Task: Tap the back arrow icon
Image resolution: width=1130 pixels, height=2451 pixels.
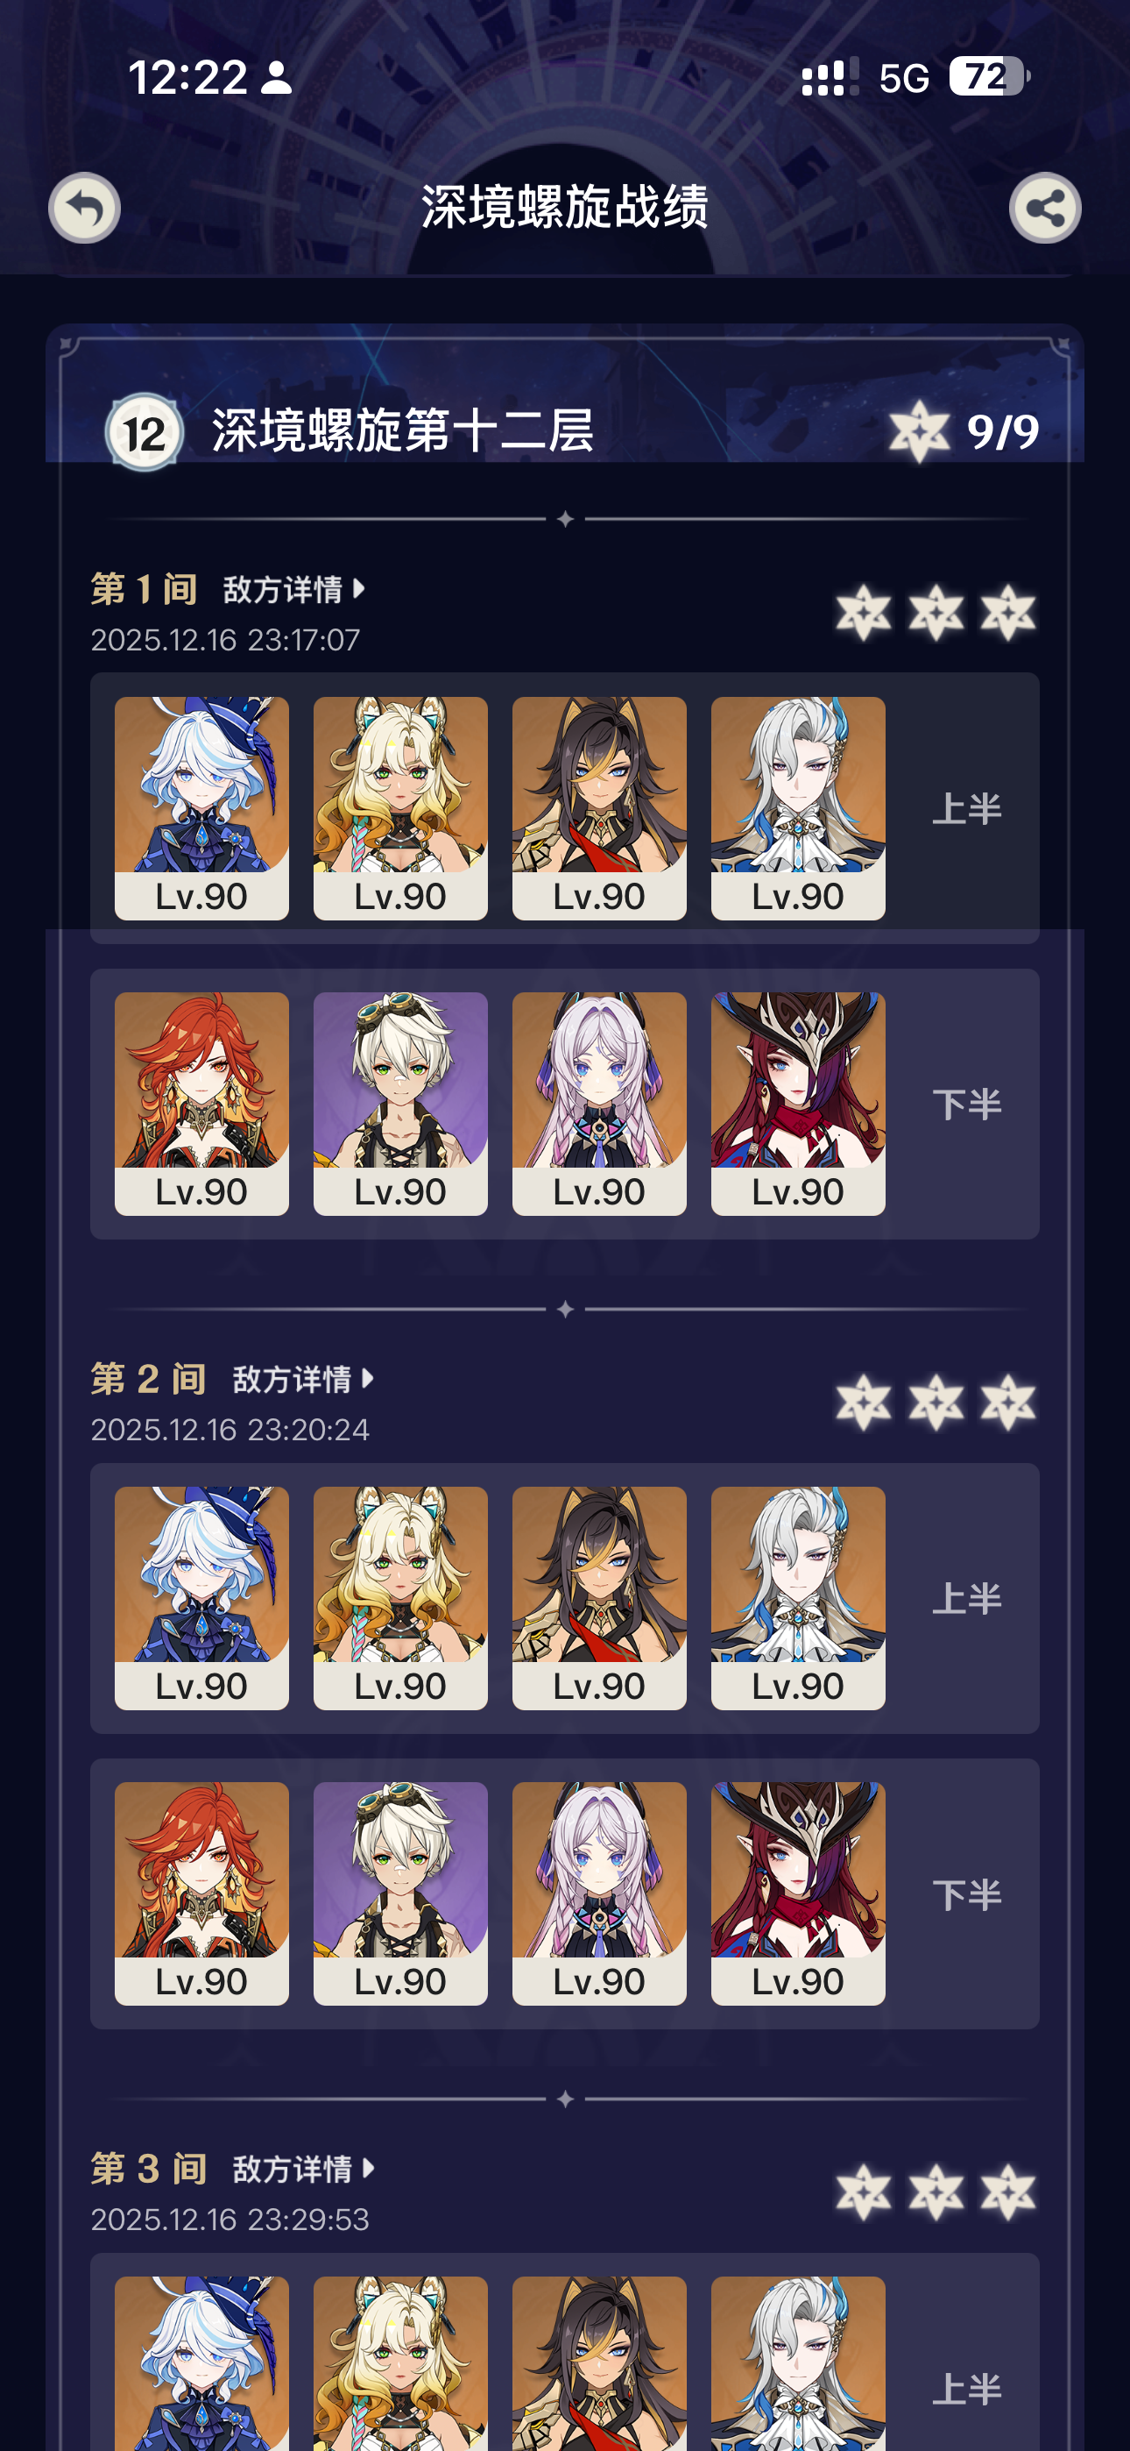Action: pos(85,208)
